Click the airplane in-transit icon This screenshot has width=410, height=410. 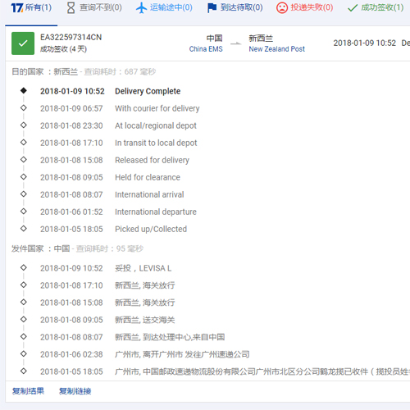click(x=141, y=7)
